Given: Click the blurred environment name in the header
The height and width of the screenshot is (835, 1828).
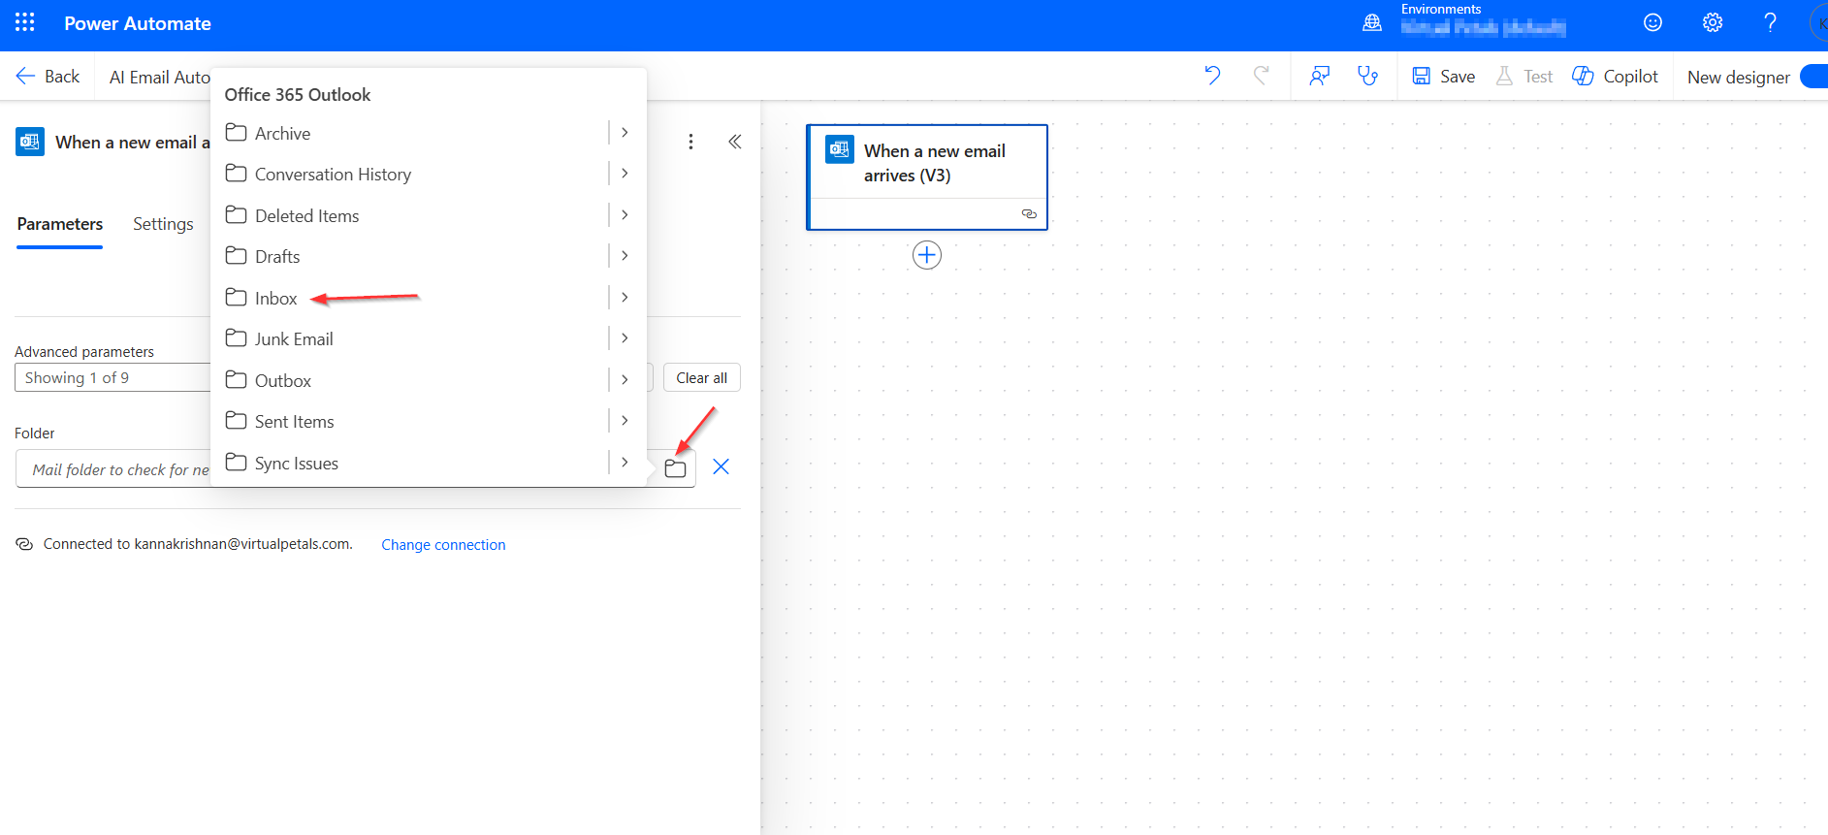Looking at the screenshot, I should (x=1483, y=28).
